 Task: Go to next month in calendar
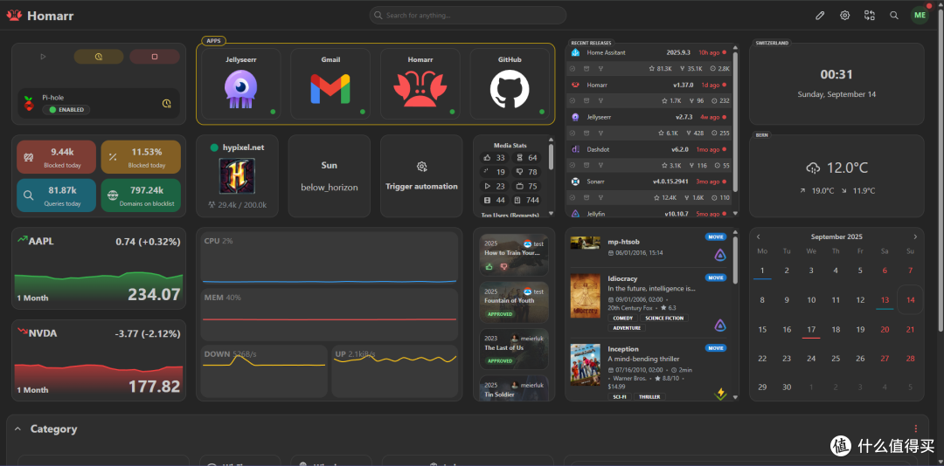pos(915,236)
